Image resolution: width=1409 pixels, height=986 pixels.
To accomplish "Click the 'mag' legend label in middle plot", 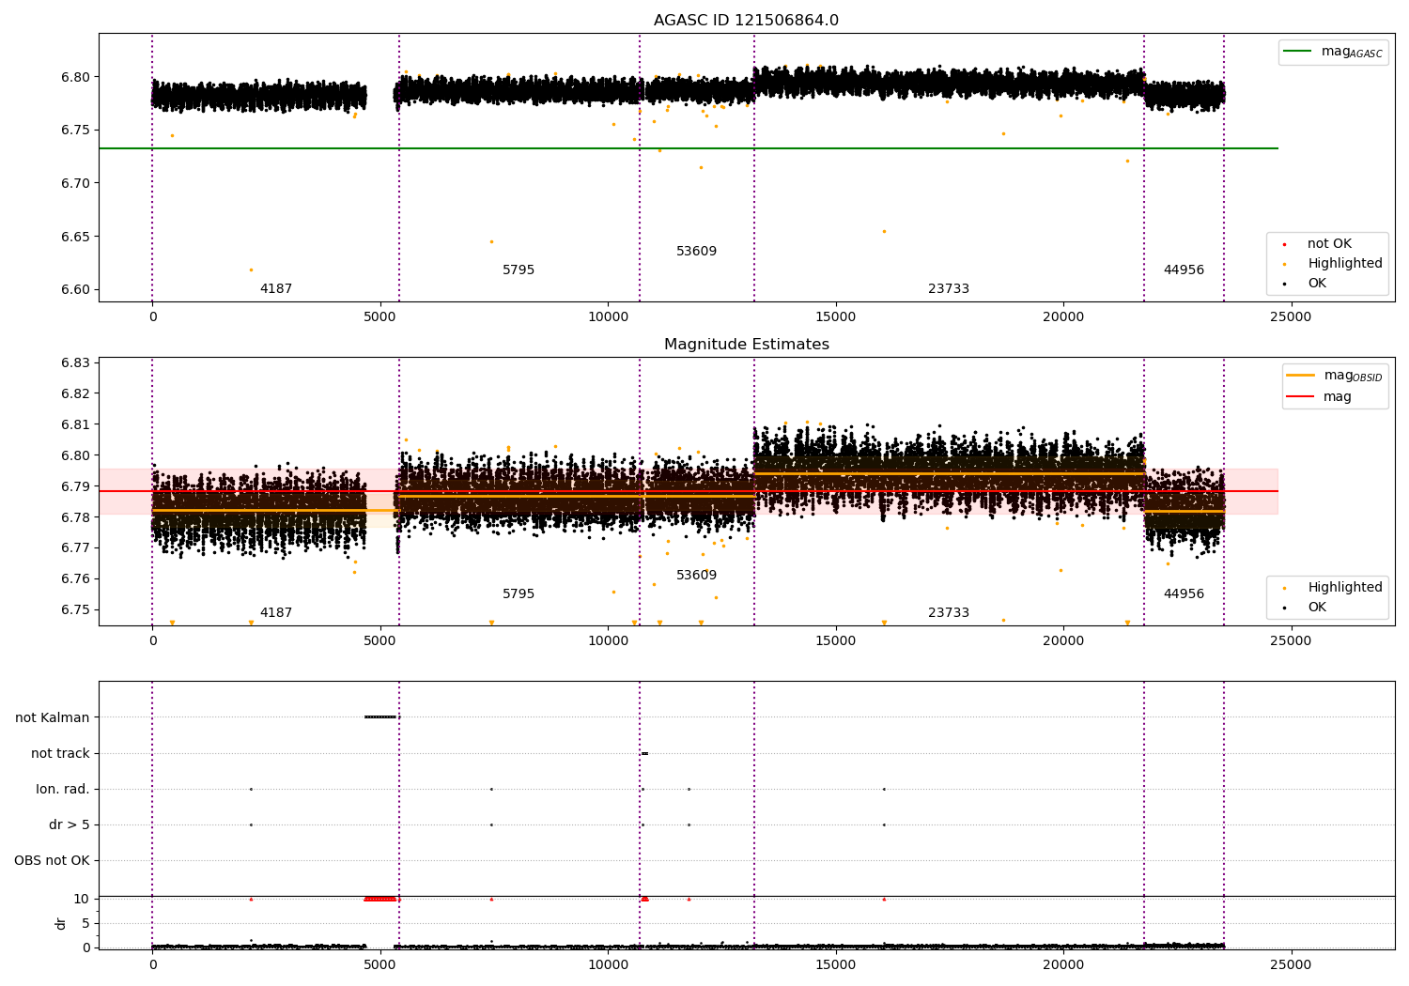I will pyautogui.click(x=1338, y=397).
